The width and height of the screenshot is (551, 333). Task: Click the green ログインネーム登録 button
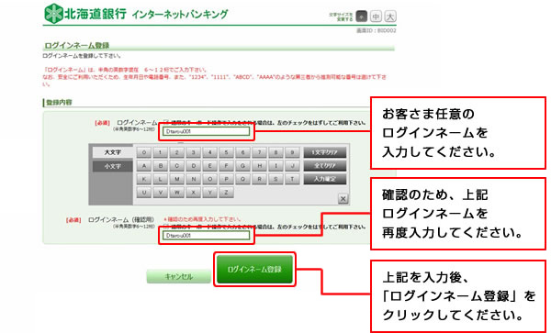pyautogui.click(x=254, y=269)
